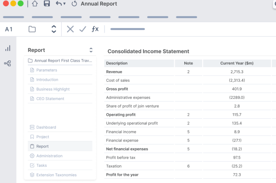The height and width of the screenshot is (183, 276).
Task: Click Note 6 in the Taxation row
Action: tap(188, 166)
